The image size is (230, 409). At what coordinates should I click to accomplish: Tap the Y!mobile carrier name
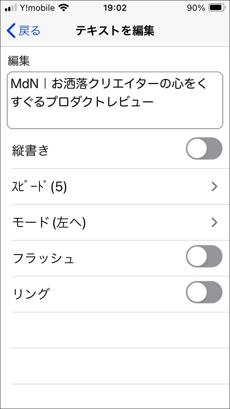(x=37, y=8)
